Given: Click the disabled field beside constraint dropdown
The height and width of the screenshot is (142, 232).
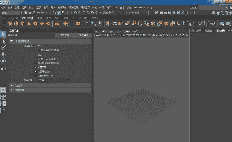Looking at the screenshot, I should pos(63,80).
